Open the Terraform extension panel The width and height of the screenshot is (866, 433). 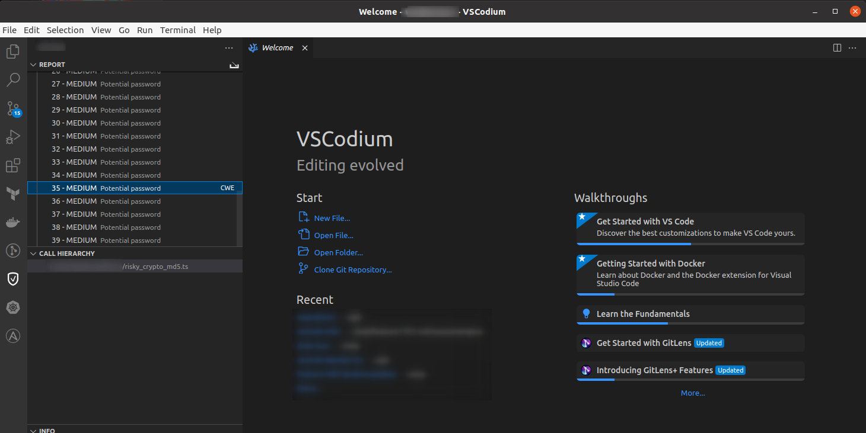click(x=13, y=194)
